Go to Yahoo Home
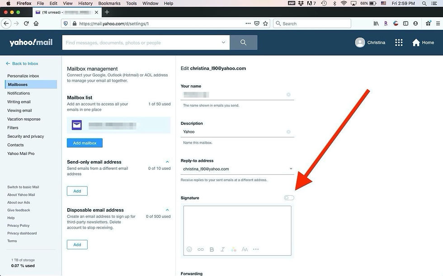Image resolution: width=443 pixels, height=276 pixels. [423, 42]
